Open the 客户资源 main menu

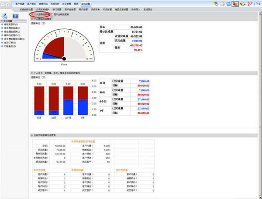pyautogui.click(x=20, y=4)
